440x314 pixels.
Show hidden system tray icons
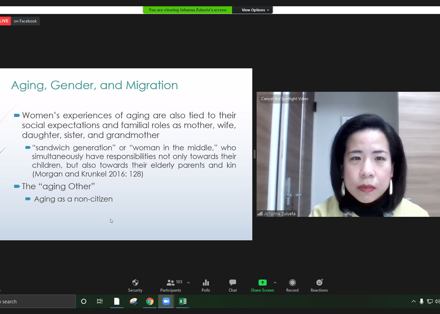pyautogui.click(x=414, y=301)
